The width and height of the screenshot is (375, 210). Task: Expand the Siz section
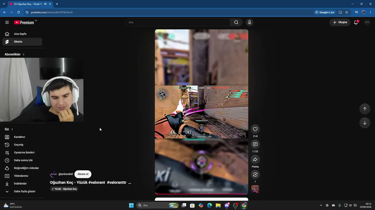9,129
